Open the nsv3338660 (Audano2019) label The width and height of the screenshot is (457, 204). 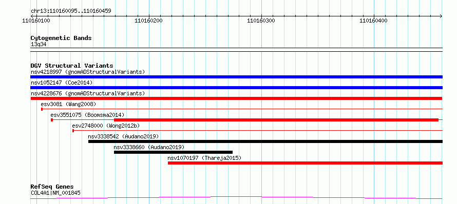149,147
